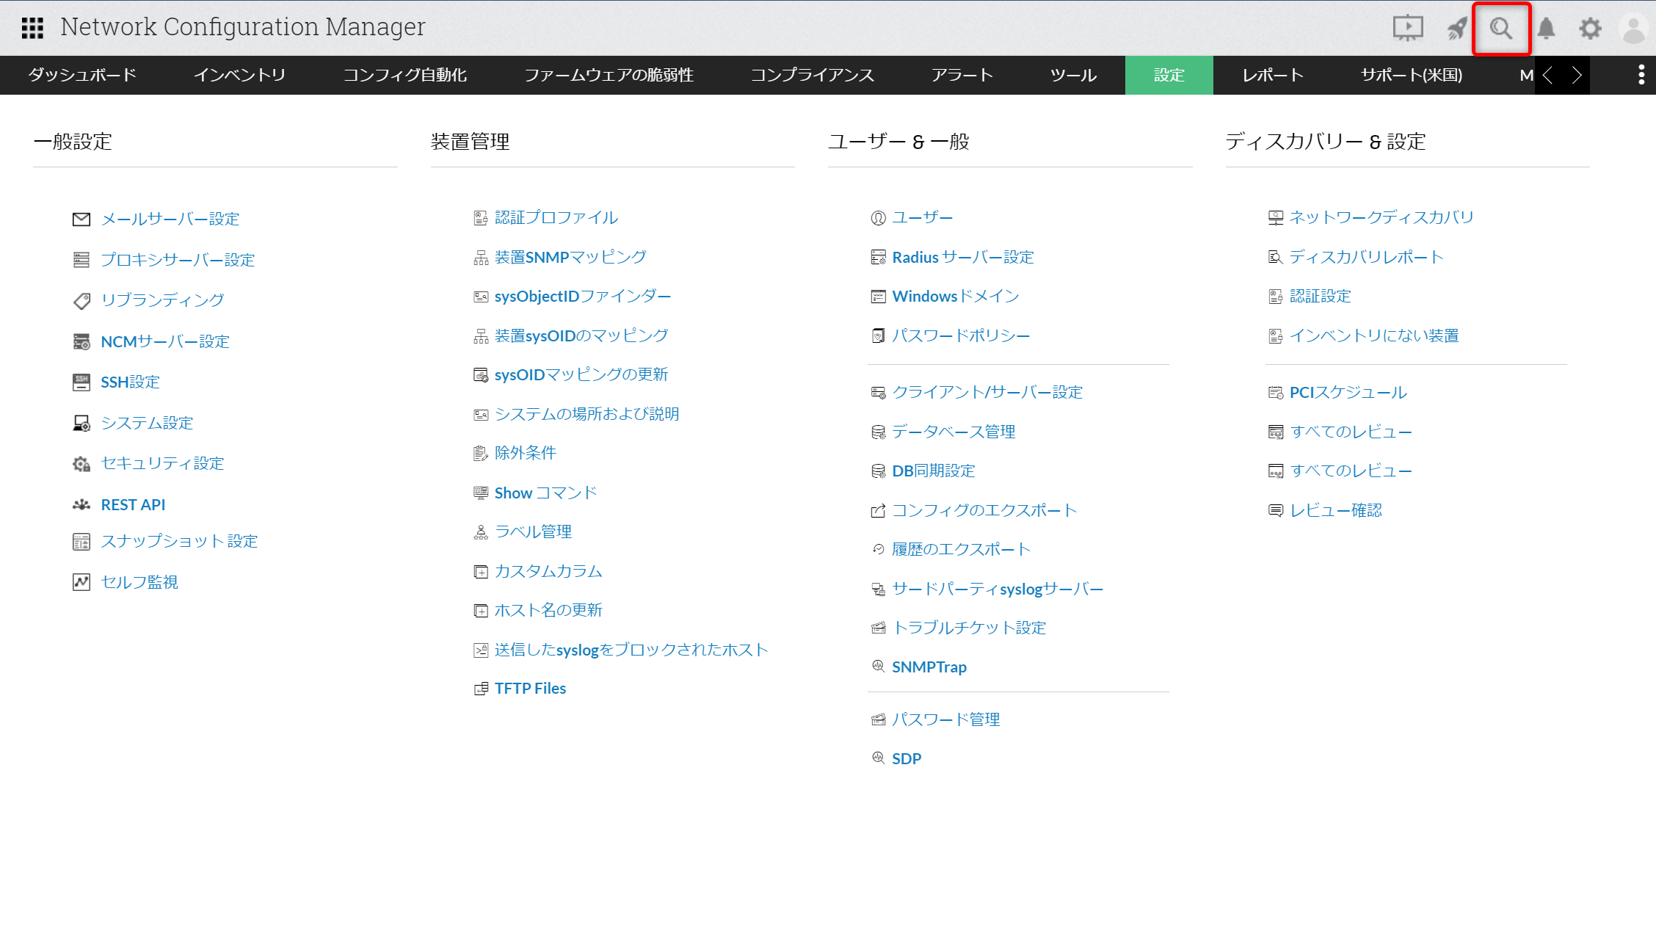The height and width of the screenshot is (947, 1656).
Task: Open the レポート tab
Action: point(1272,75)
